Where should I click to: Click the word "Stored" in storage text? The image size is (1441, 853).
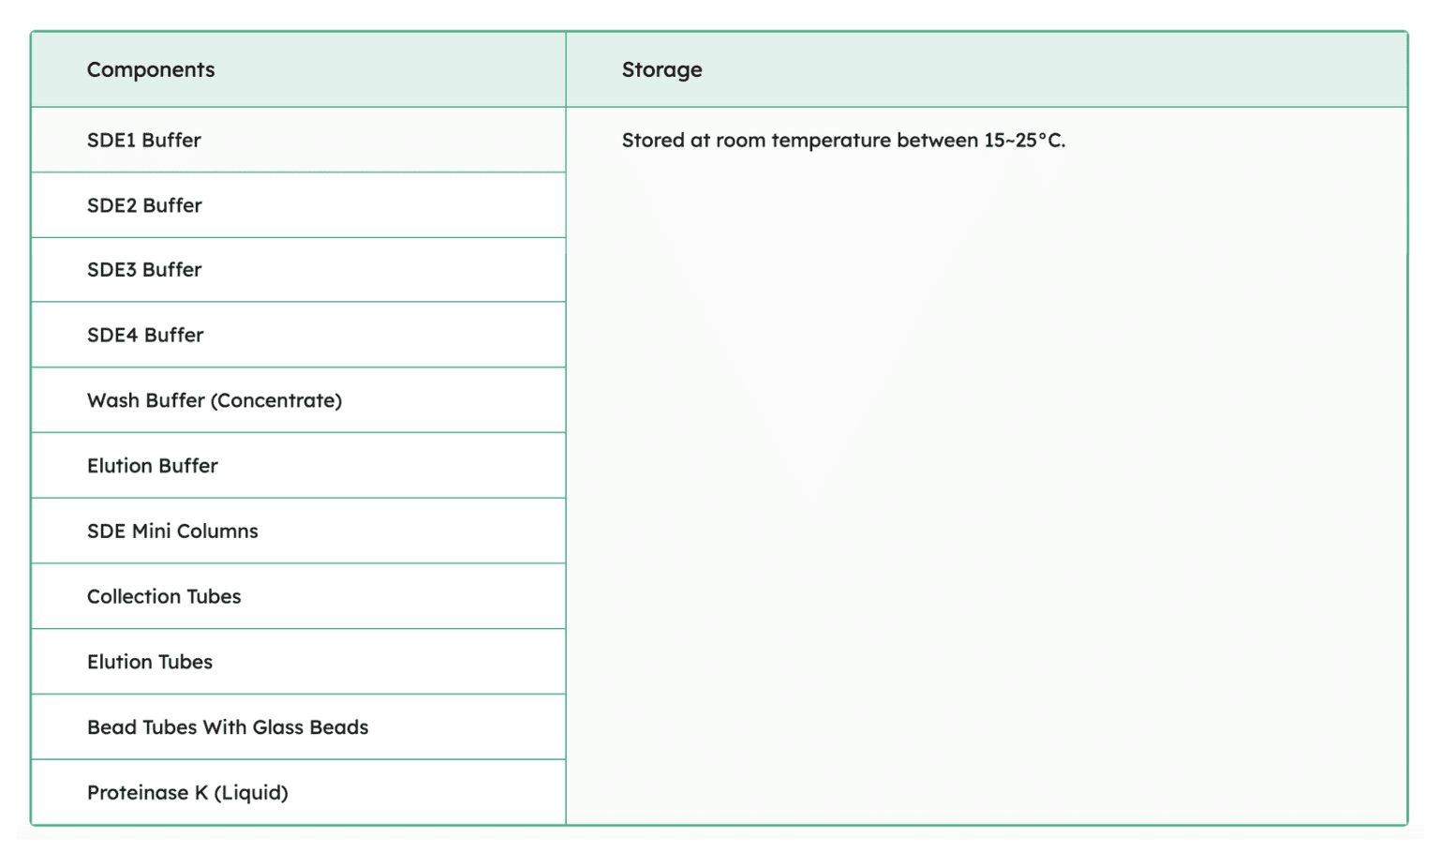[x=653, y=141]
